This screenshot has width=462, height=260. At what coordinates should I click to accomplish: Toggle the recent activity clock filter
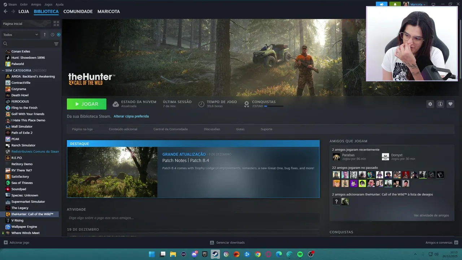[x=52, y=35]
